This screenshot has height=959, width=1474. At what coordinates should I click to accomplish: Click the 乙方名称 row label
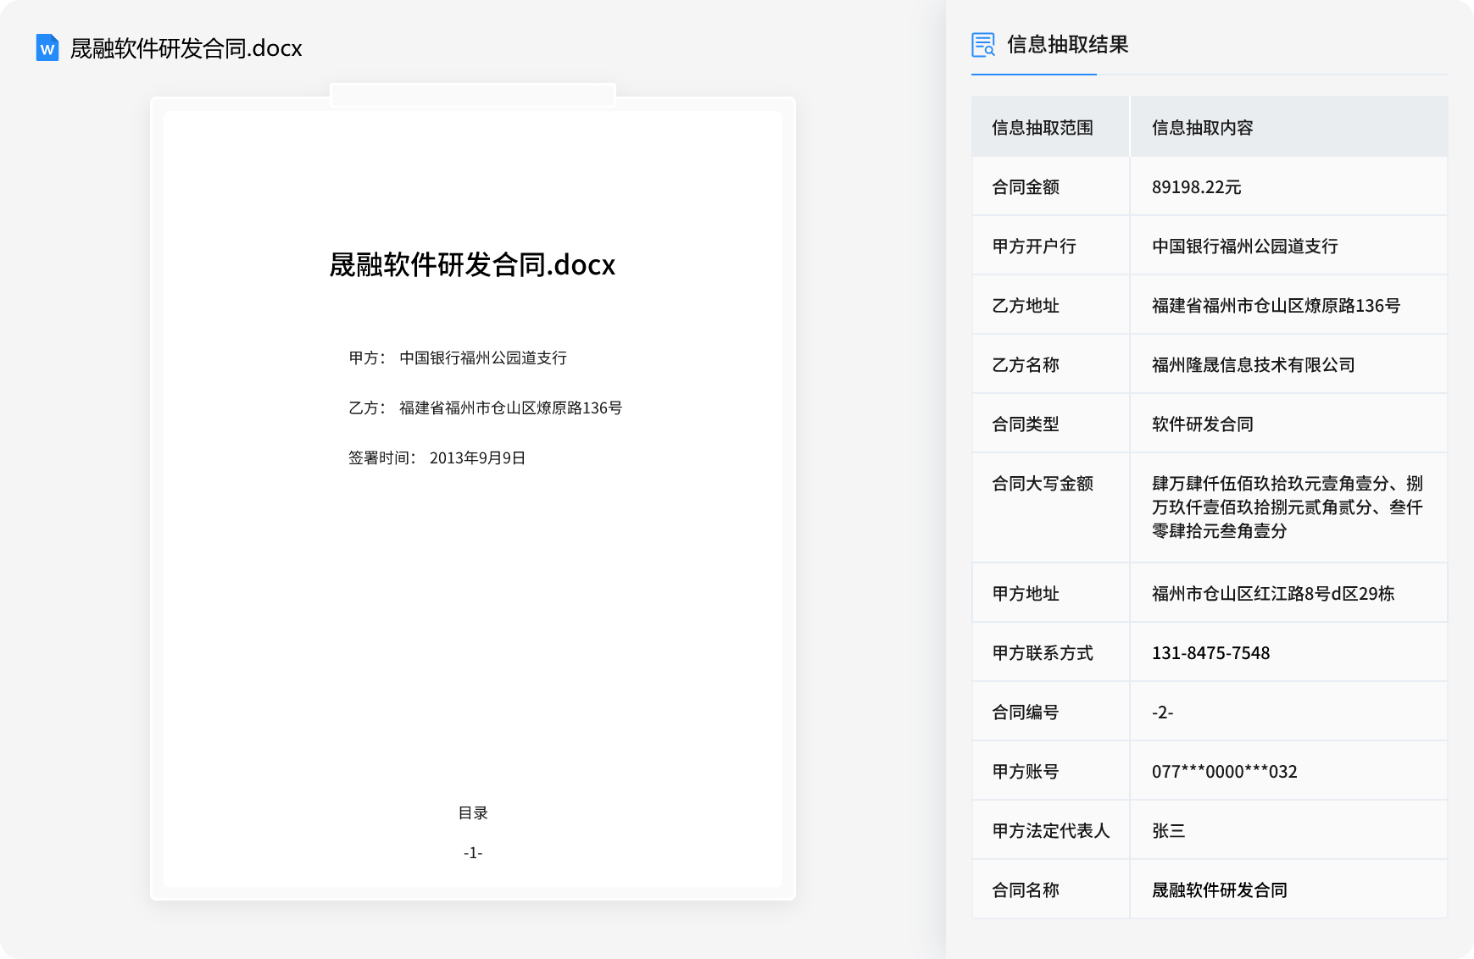(x=1026, y=365)
